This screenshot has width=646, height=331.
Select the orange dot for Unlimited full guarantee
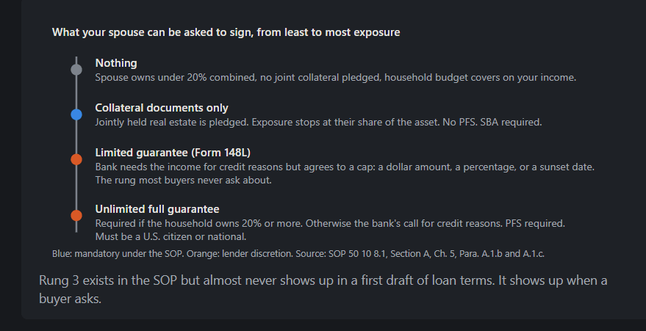[76, 215]
